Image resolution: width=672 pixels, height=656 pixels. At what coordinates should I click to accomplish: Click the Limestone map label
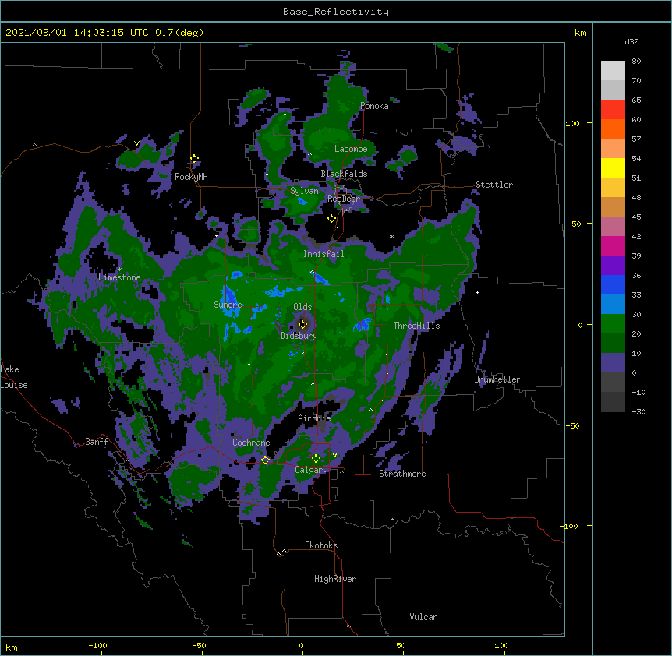[x=119, y=277]
